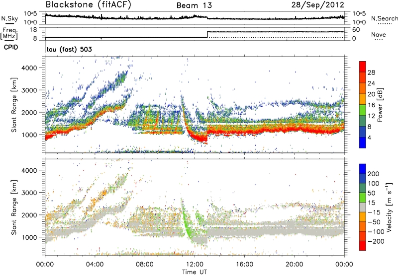This screenshot has height=275, width=398.
Task: Click the 1000 km tick in velocity panel
Action: (29, 237)
